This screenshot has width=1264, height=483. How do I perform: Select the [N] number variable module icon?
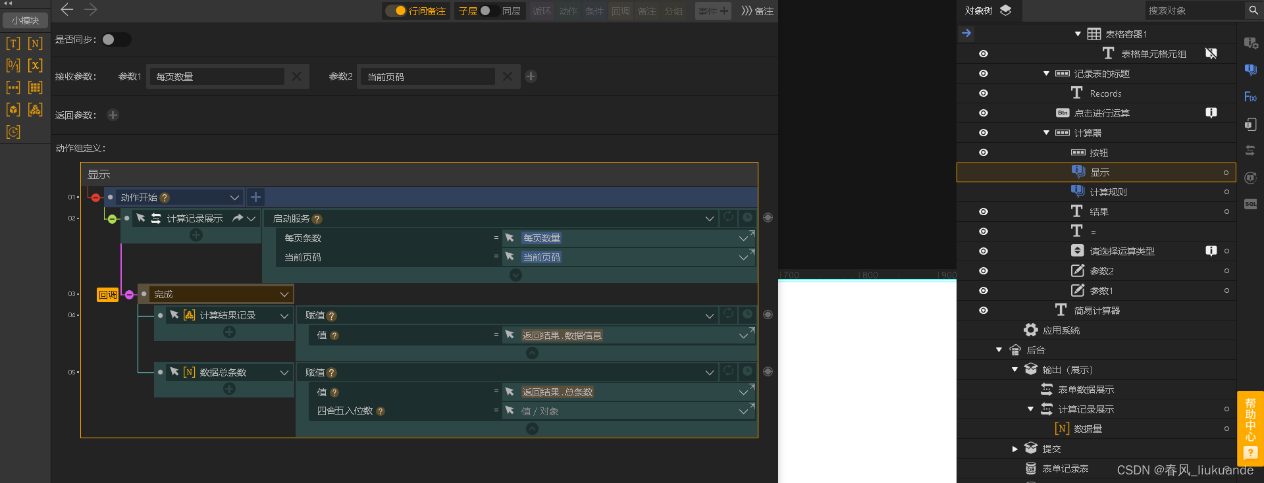point(36,43)
